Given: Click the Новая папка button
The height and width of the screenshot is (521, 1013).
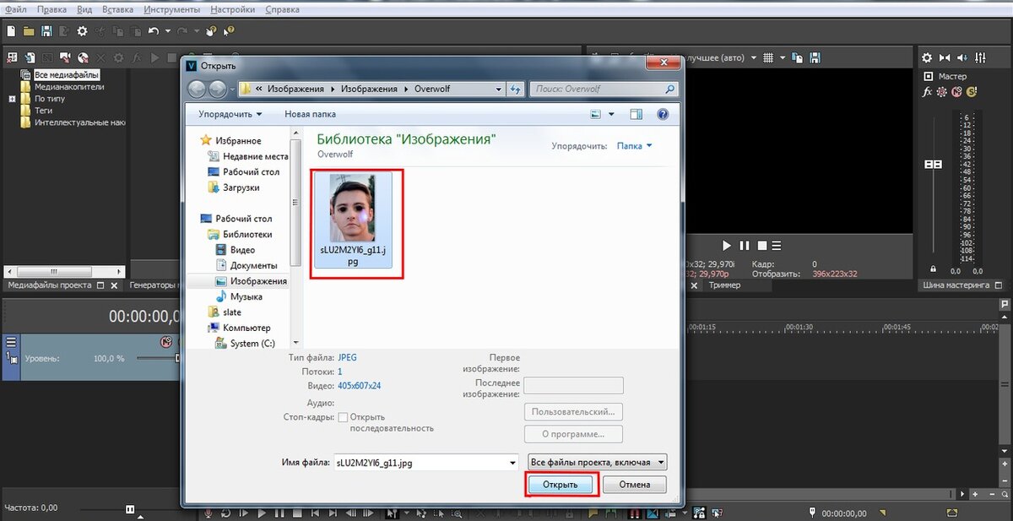Looking at the screenshot, I should 310,114.
